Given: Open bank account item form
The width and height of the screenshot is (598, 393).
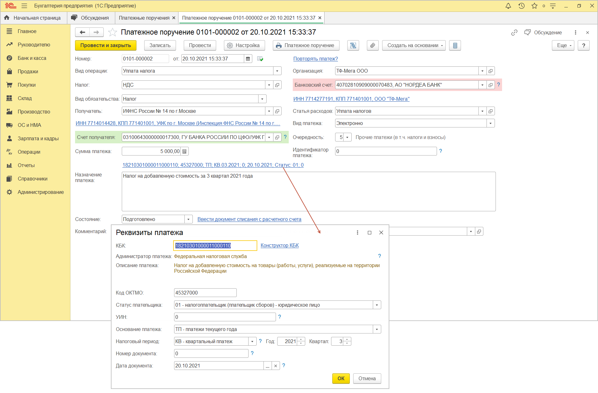Looking at the screenshot, I should click(491, 85).
